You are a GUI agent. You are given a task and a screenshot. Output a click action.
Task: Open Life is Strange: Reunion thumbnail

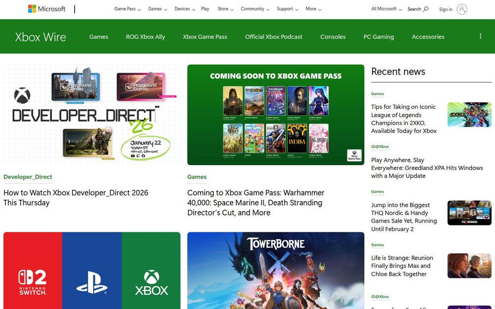469,265
